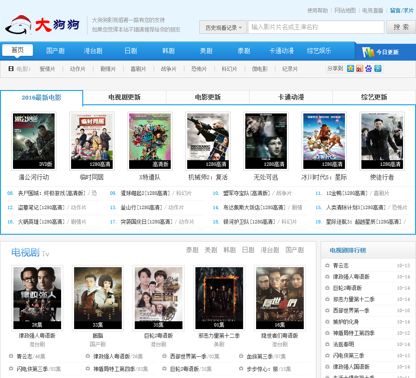The height and width of the screenshot is (378, 416).
Task: Open the 使徒行者 movie poster
Action: coord(382,141)
